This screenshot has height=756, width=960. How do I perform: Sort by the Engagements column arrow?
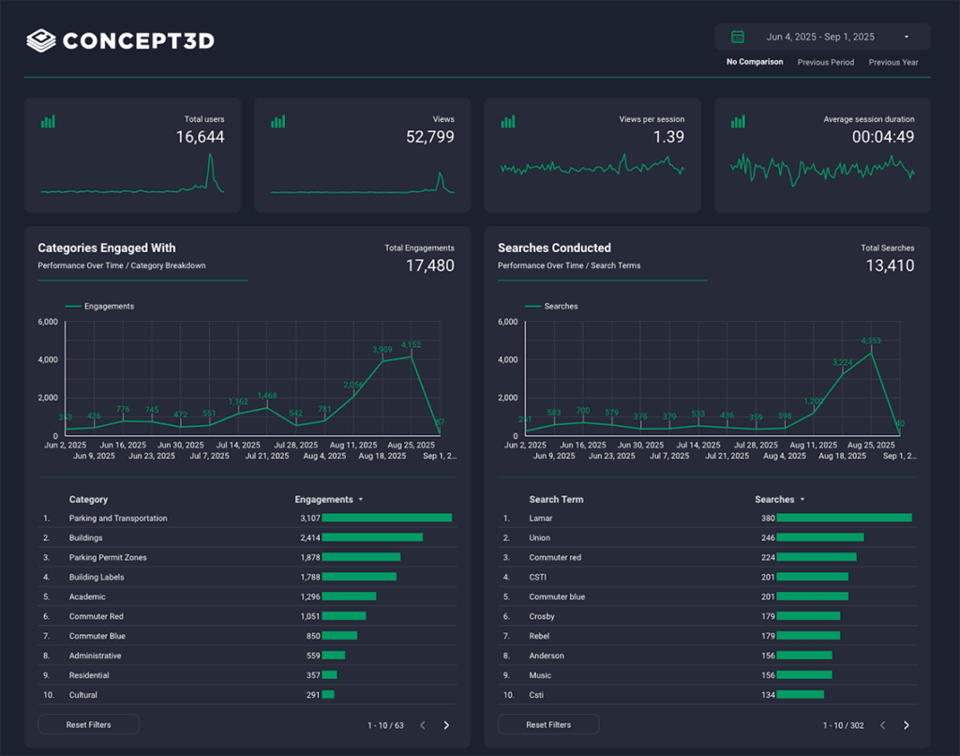(361, 499)
